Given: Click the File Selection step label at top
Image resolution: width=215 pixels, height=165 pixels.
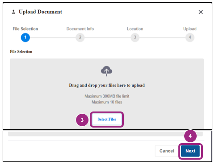Looking at the screenshot, I should click(x=25, y=29).
